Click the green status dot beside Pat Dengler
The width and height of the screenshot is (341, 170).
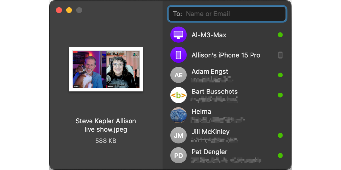click(x=280, y=156)
